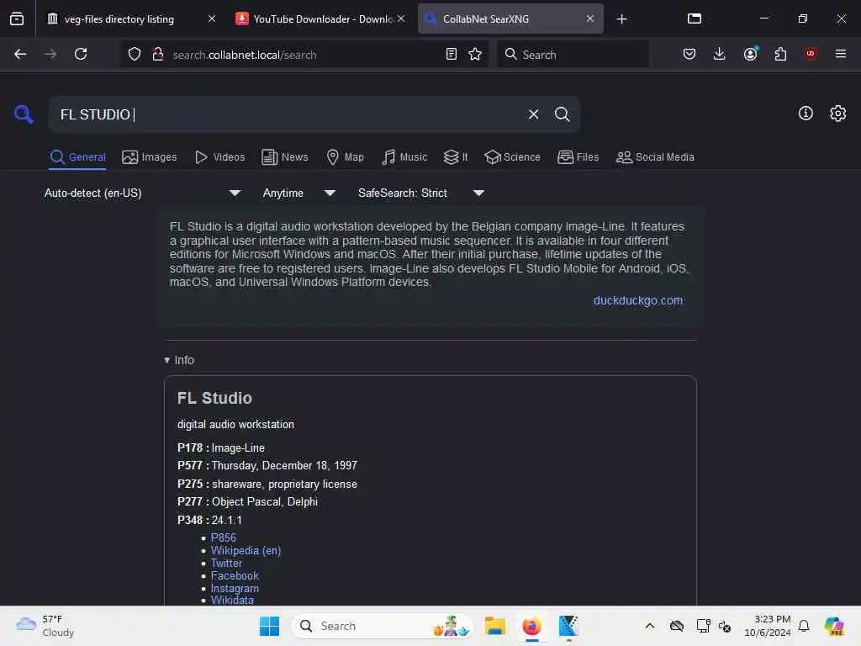Open the Twitter link
Image resolution: width=861 pixels, height=646 pixels.
tap(226, 563)
